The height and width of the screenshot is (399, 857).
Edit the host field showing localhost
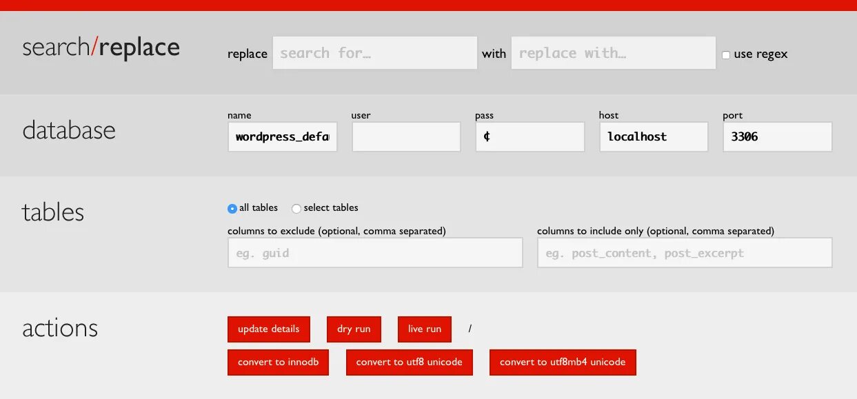click(654, 136)
